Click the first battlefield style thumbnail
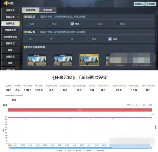The width and height of the screenshot is (158, 152). pos(37,60)
